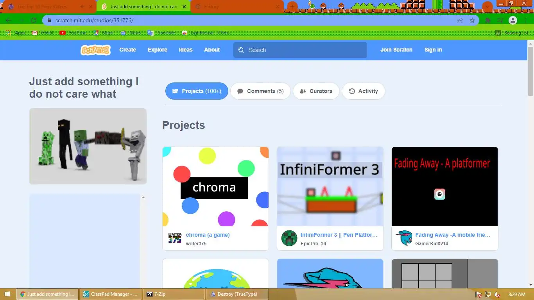Click the search magnifier icon
Image resolution: width=534 pixels, height=300 pixels.
tap(241, 50)
